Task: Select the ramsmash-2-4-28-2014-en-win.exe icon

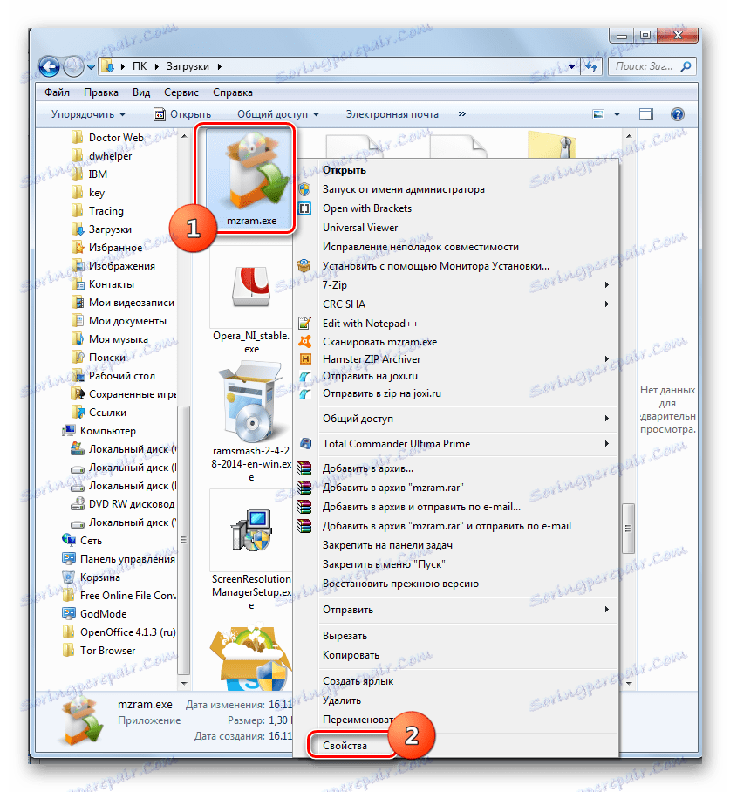Action: click(251, 402)
